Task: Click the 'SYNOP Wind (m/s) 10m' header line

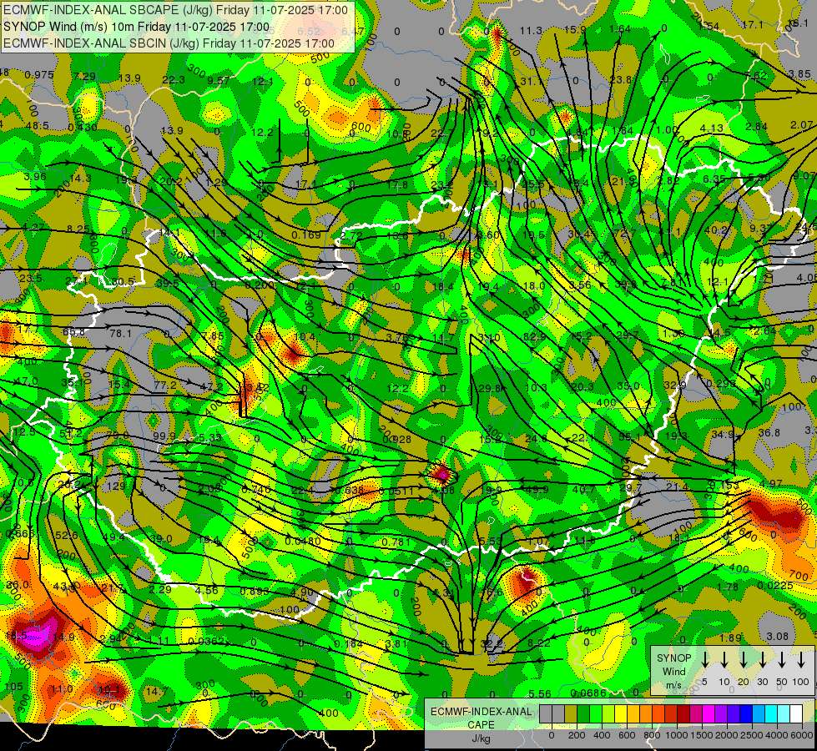Action: pos(137,27)
